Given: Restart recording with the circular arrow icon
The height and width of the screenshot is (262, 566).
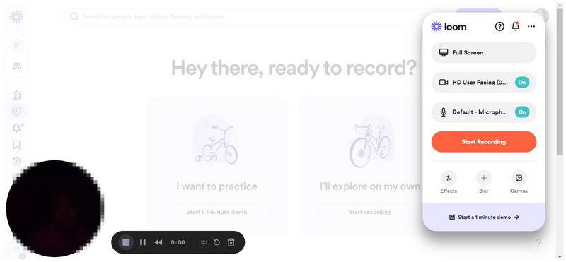Looking at the screenshot, I should pos(216,242).
